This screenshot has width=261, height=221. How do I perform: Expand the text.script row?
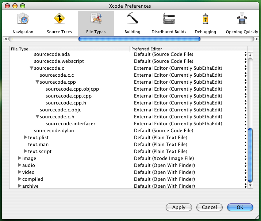pyautogui.click(x=26, y=151)
